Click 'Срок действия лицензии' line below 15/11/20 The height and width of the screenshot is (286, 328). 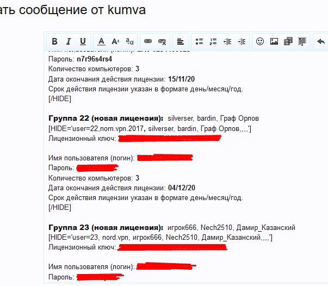pos(146,89)
